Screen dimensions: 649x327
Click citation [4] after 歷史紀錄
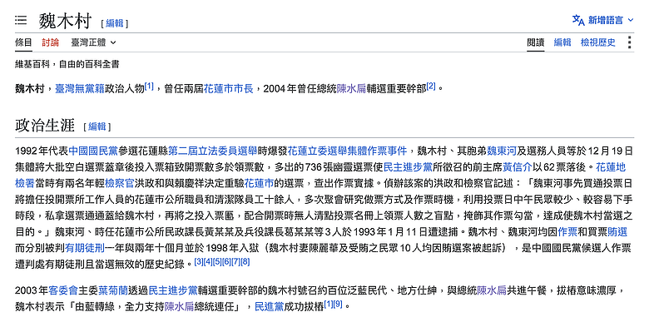tap(208, 262)
